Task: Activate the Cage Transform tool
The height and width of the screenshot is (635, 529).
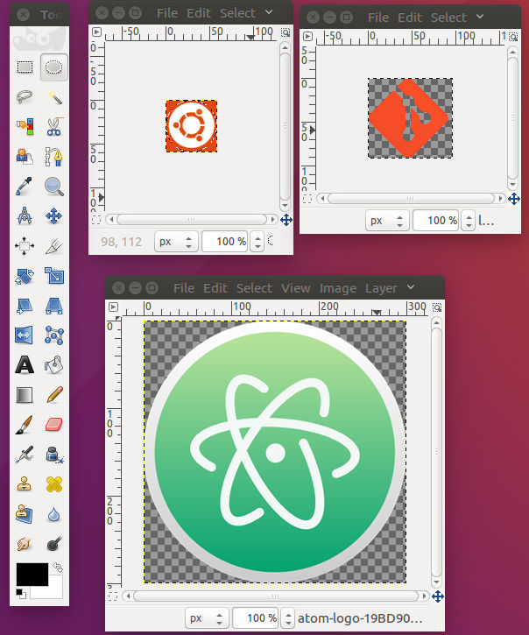Action: point(54,335)
